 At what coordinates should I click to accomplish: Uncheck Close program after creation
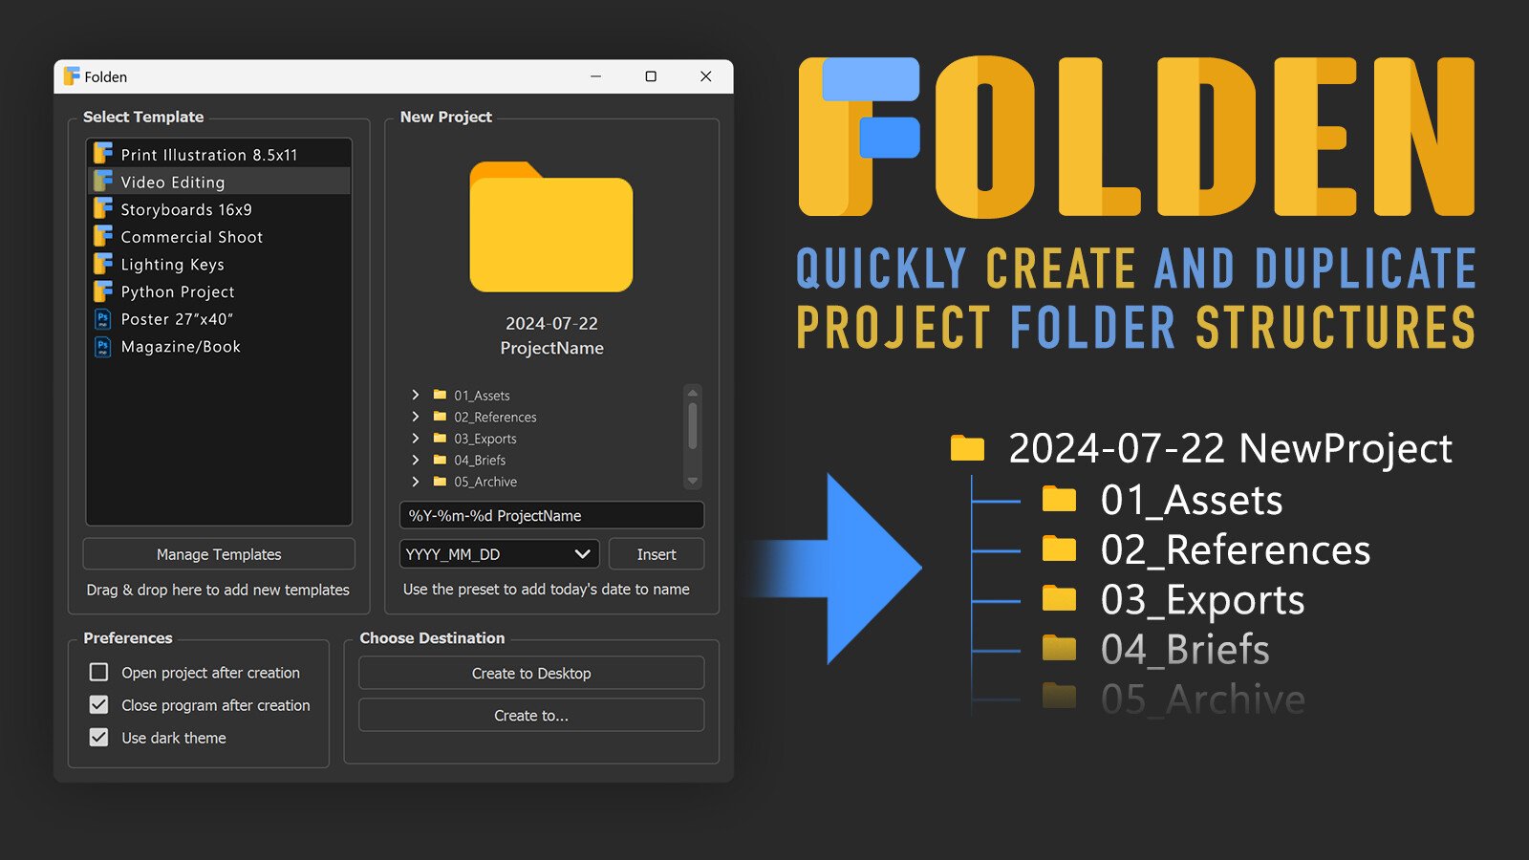point(98,705)
